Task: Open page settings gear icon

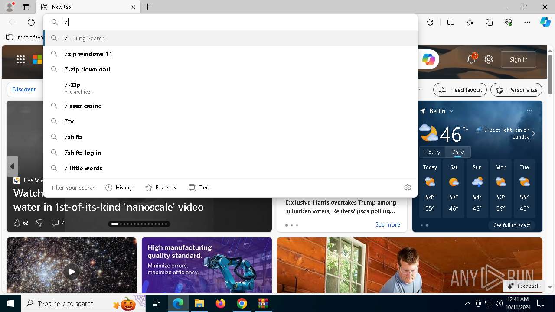Action: point(489,59)
